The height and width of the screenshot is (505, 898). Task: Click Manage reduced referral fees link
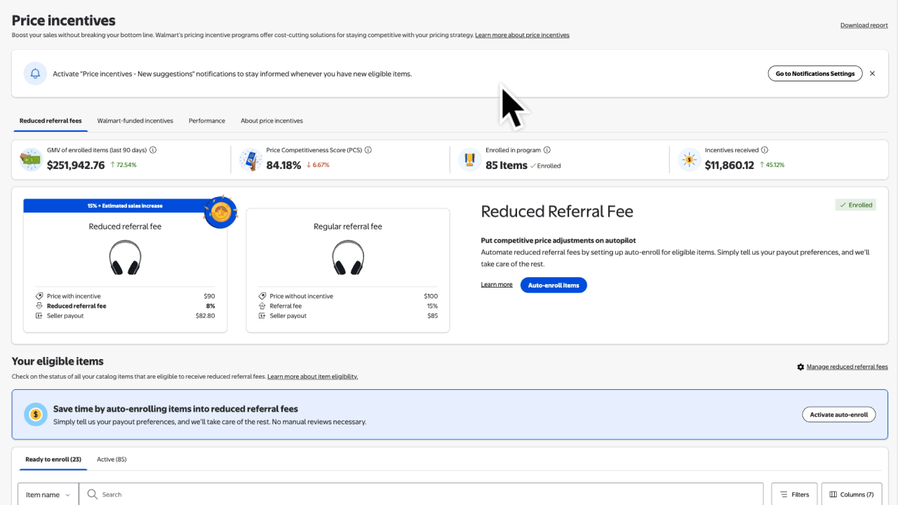tap(847, 367)
